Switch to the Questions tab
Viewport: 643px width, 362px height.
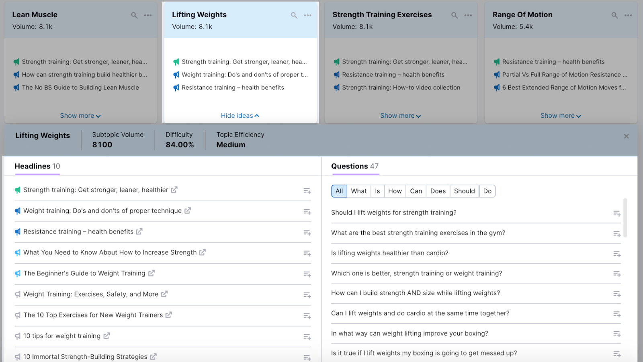tap(354, 166)
